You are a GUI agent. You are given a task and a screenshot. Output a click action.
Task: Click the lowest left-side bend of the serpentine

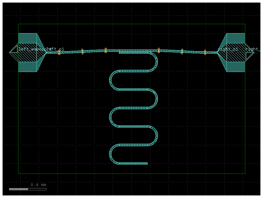tap(110, 154)
